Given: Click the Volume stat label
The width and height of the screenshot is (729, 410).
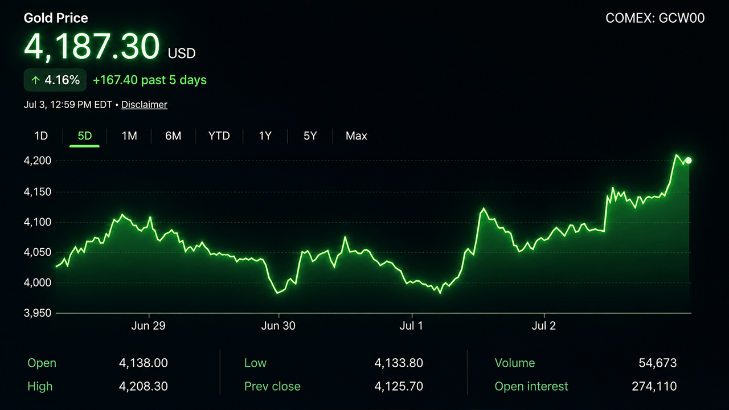Looking at the screenshot, I should (515, 363).
